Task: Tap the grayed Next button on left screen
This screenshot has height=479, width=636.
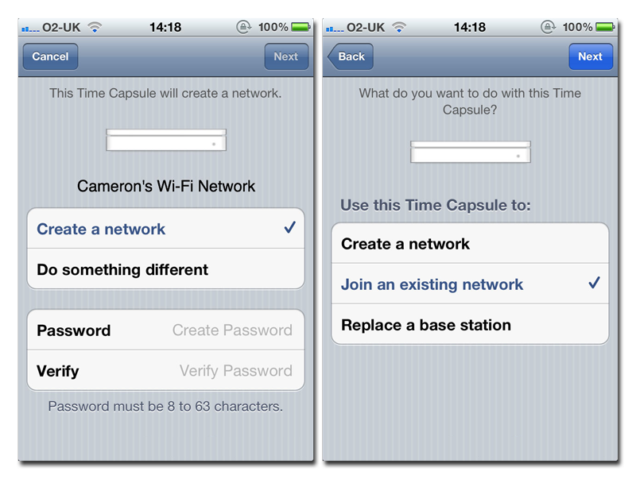Action: tap(286, 56)
